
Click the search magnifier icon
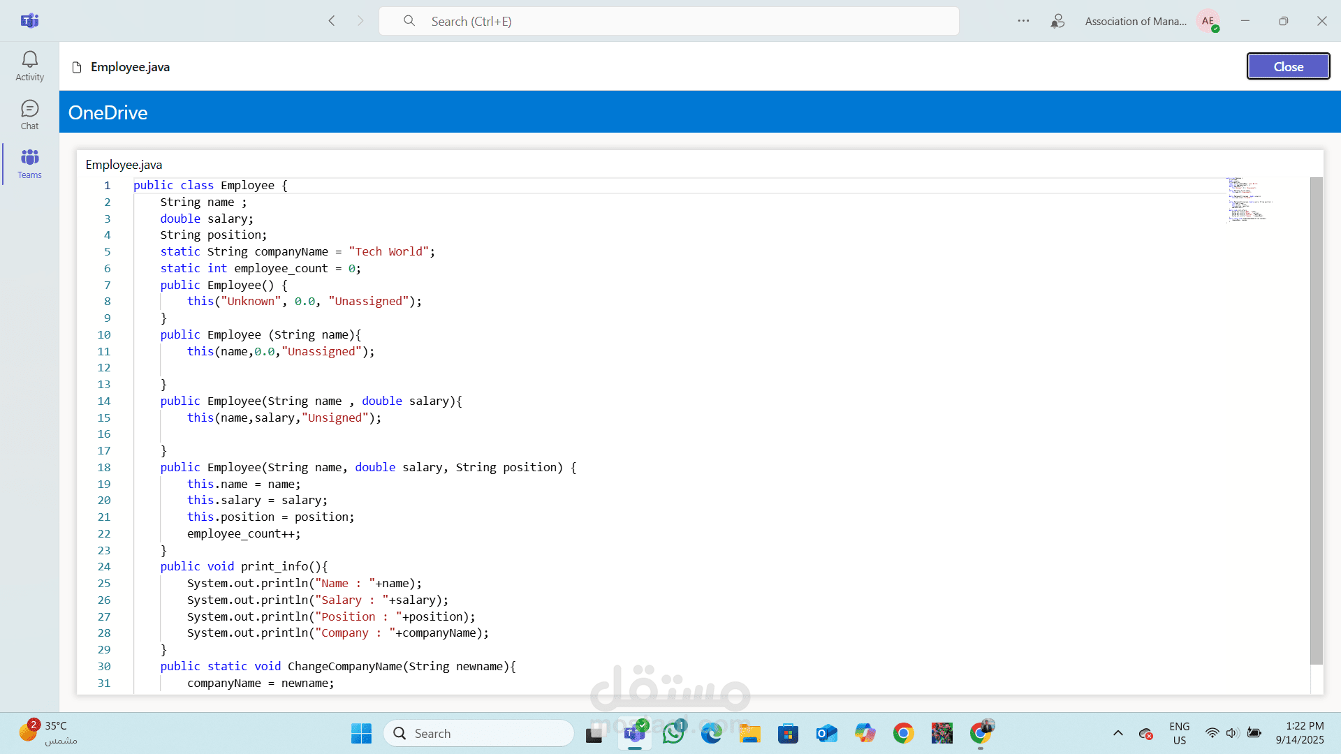[x=409, y=21]
